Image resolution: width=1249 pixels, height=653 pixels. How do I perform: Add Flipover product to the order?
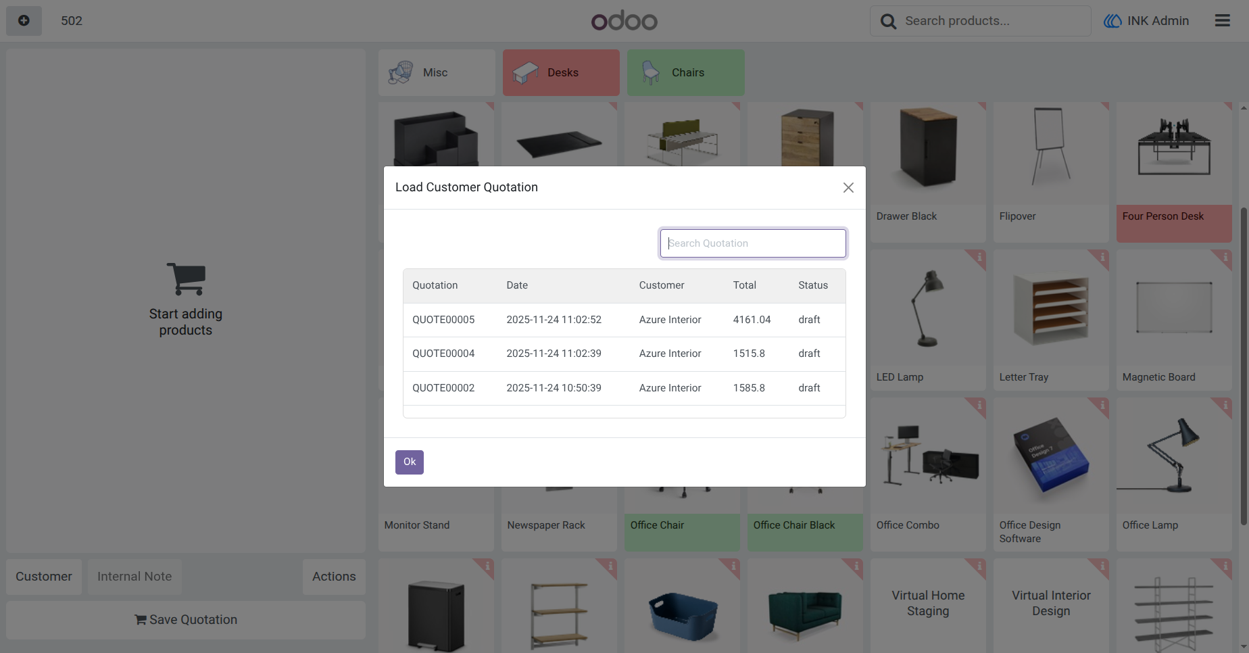(x=1051, y=172)
